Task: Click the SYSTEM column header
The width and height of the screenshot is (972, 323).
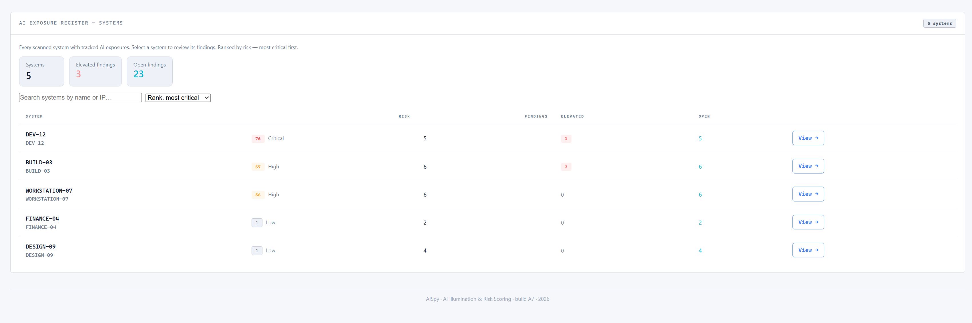Action: [x=34, y=116]
